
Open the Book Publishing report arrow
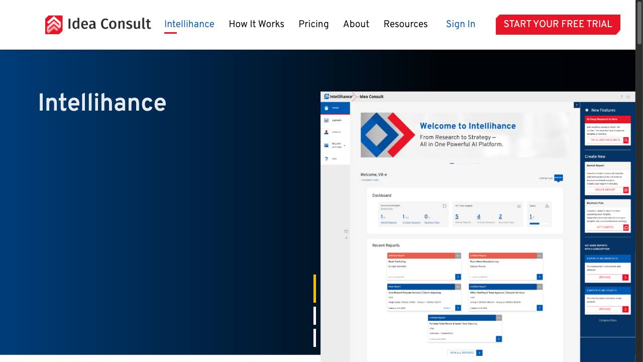458,277
